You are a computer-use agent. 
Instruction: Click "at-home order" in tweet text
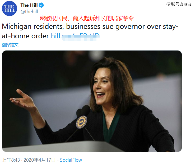pos(25,36)
